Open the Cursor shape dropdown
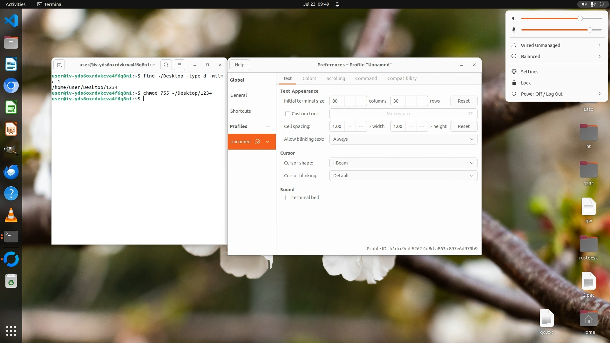This screenshot has width=610, height=343. [403, 163]
